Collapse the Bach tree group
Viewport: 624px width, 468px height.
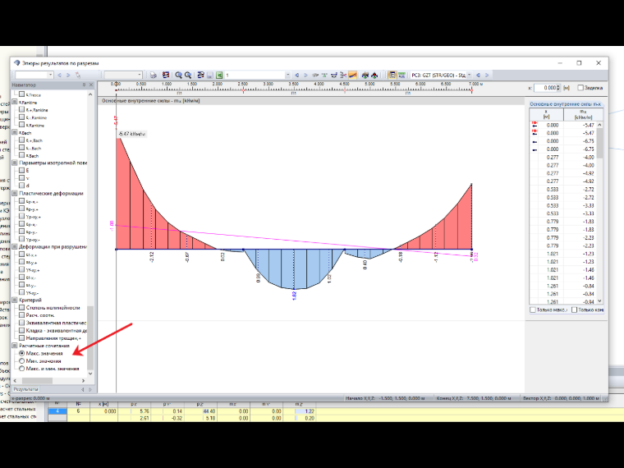click(15, 132)
